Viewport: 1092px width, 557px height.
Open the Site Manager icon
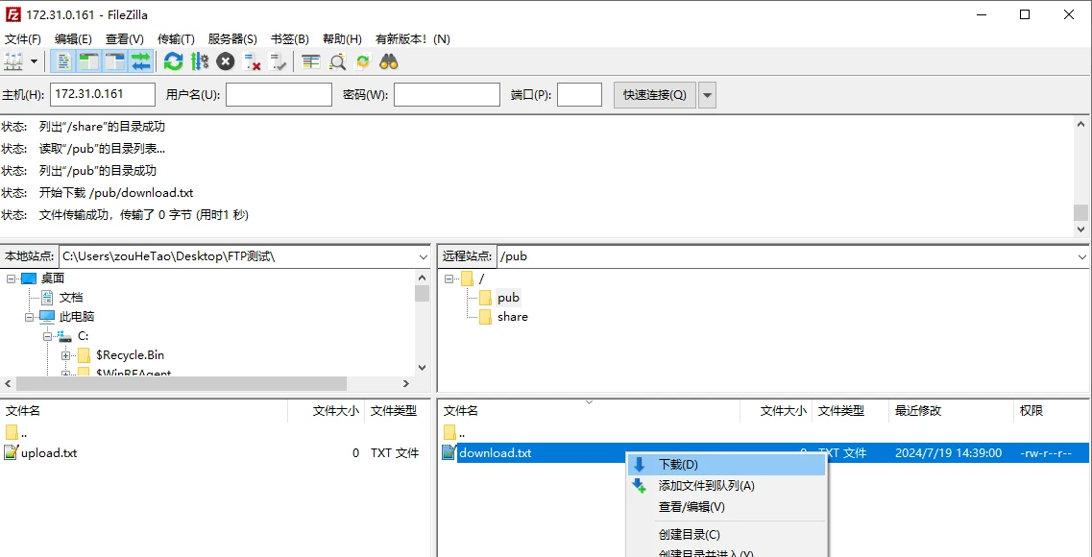pos(13,62)
